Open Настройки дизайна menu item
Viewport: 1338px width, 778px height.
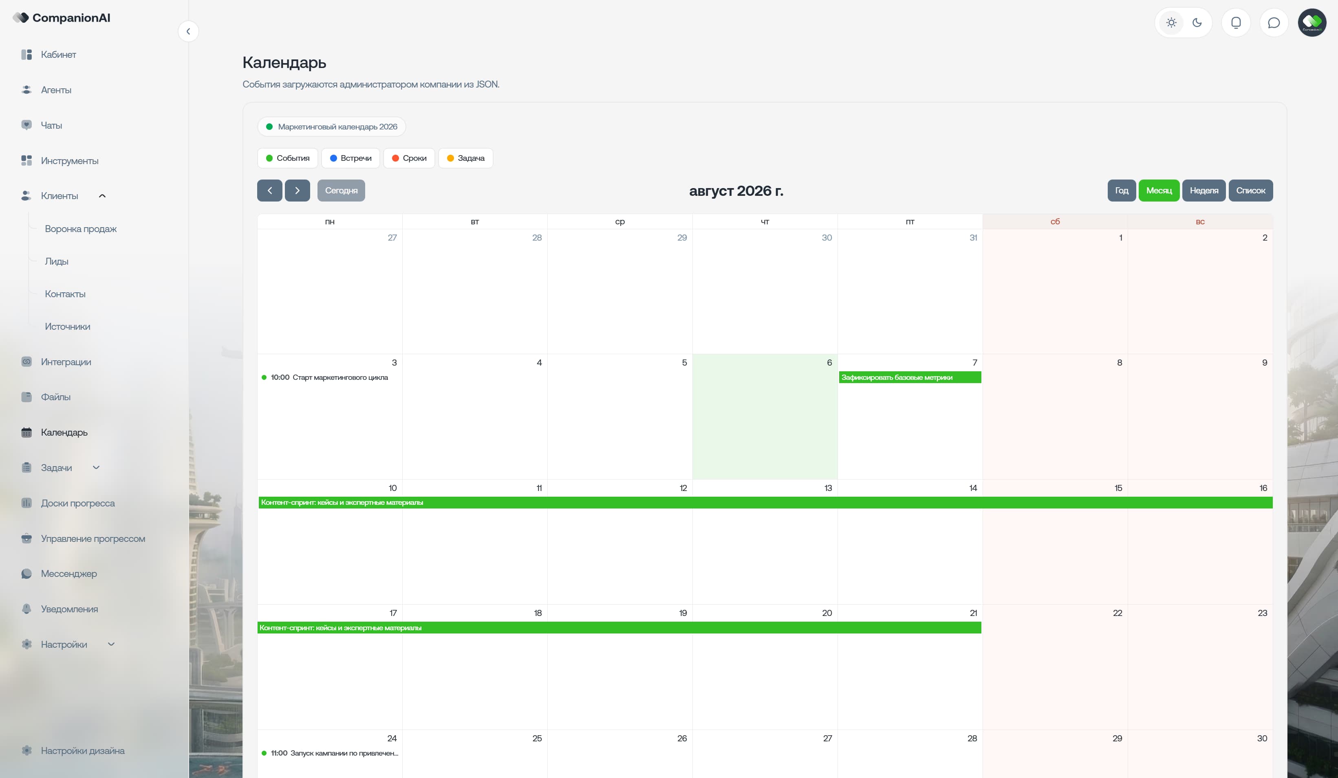coord(83,750)
